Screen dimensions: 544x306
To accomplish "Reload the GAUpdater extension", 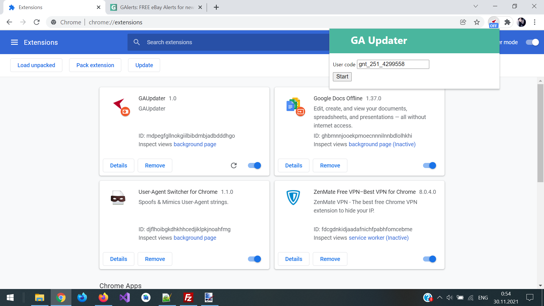I will (x=234, y=165).
